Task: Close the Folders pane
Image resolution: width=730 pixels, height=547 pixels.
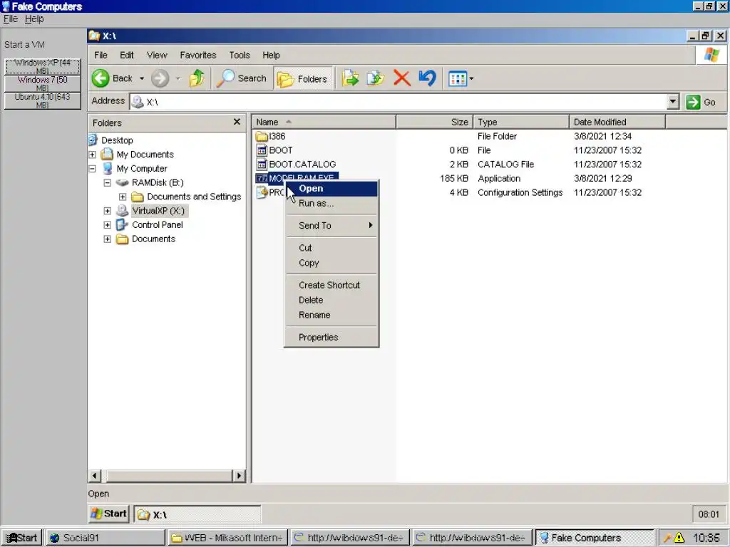Action: click(237, 122)
